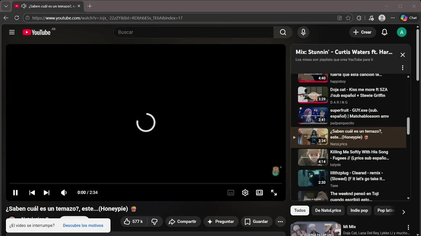Close the Mix playlist panel
The width and height of the screenshot is (421, 236).
pyautogui.click(x=403, y=55)
